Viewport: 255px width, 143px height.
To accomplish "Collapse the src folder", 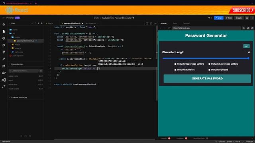I will pos(12,33).
